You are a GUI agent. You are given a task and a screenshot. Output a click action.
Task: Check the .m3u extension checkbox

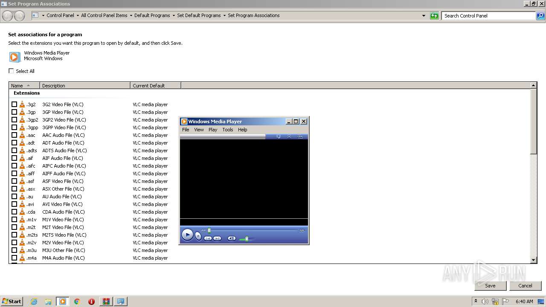(14, 250)
